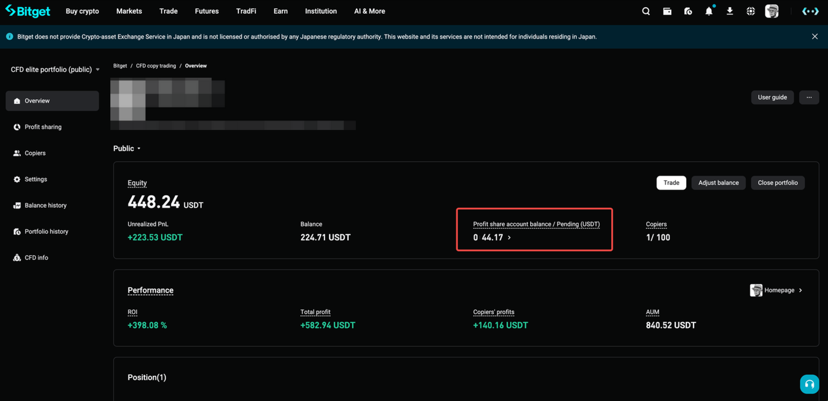Open the language globe icon
The image size is (828, 401).
[751, 11]
